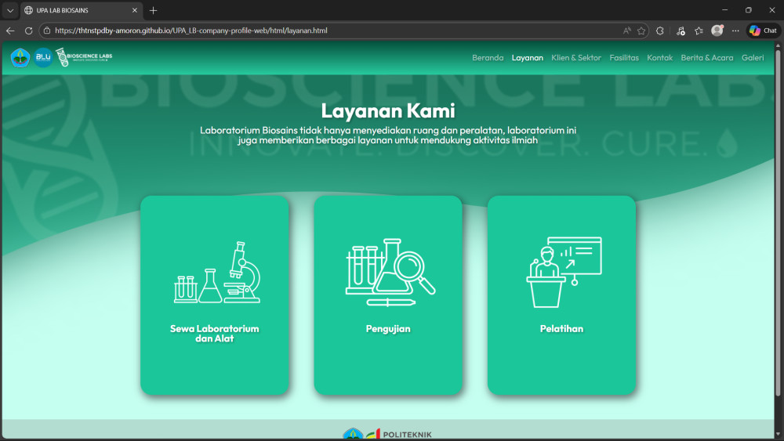Navigate to the Fasilitas page

624,58
